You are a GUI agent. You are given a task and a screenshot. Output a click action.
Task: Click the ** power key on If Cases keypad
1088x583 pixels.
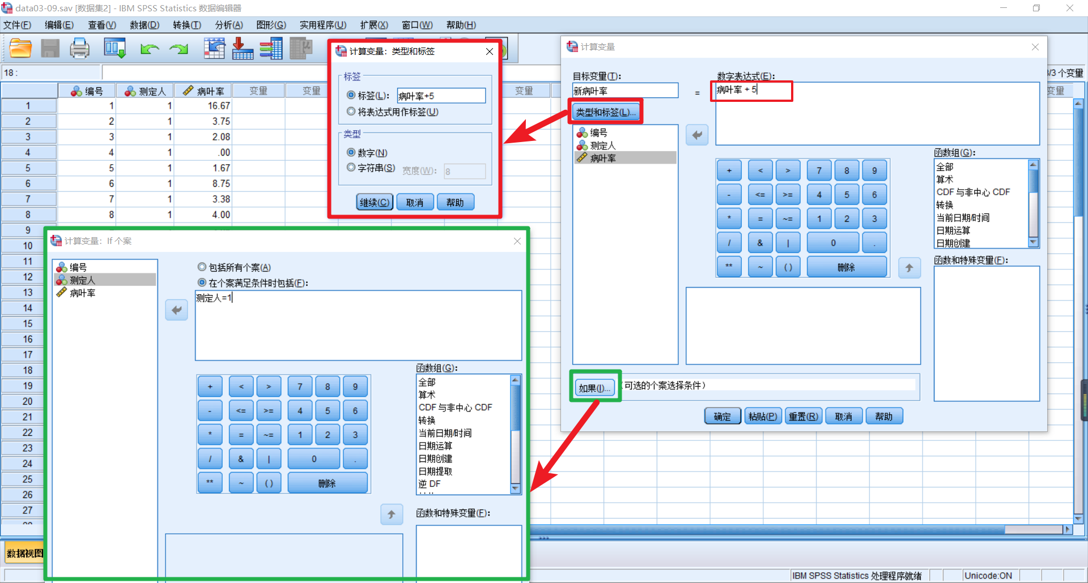pos(210,483)
